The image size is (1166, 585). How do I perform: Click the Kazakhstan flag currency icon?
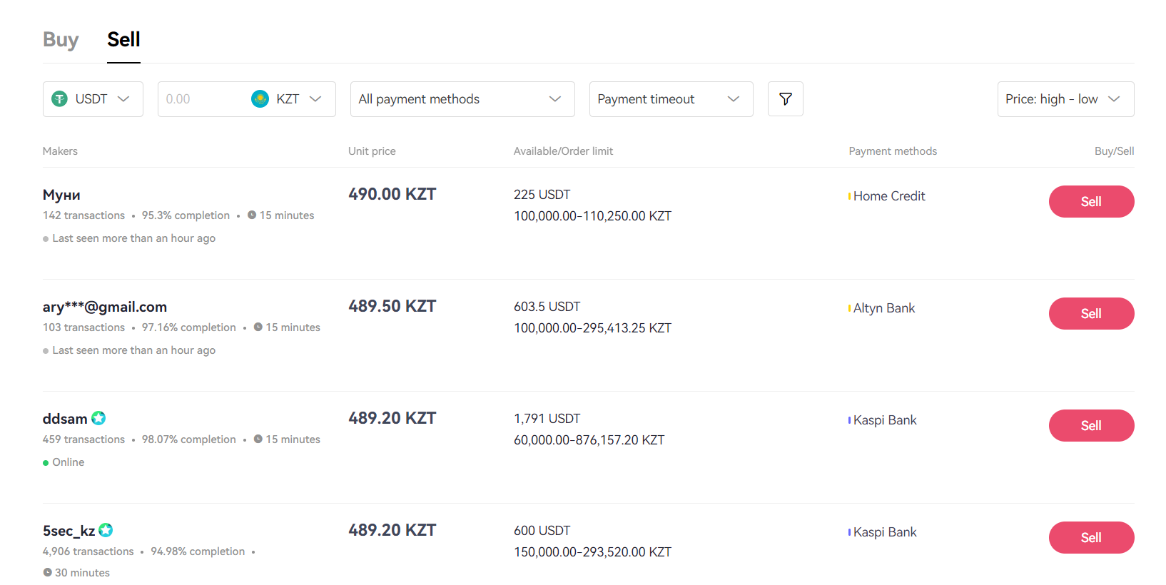point(260,99)
